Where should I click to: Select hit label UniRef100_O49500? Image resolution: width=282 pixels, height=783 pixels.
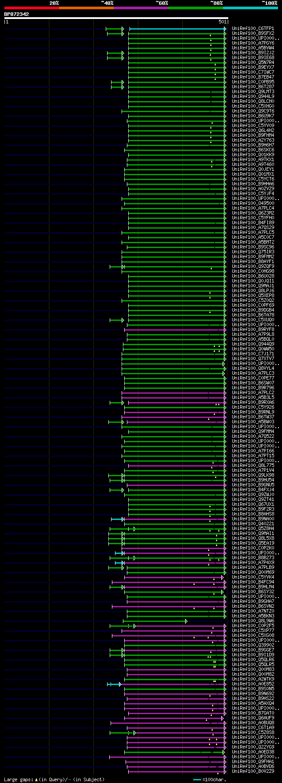coord(253,203)
